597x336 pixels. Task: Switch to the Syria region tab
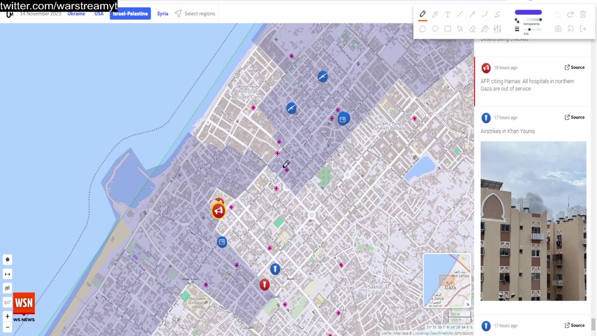163,14
